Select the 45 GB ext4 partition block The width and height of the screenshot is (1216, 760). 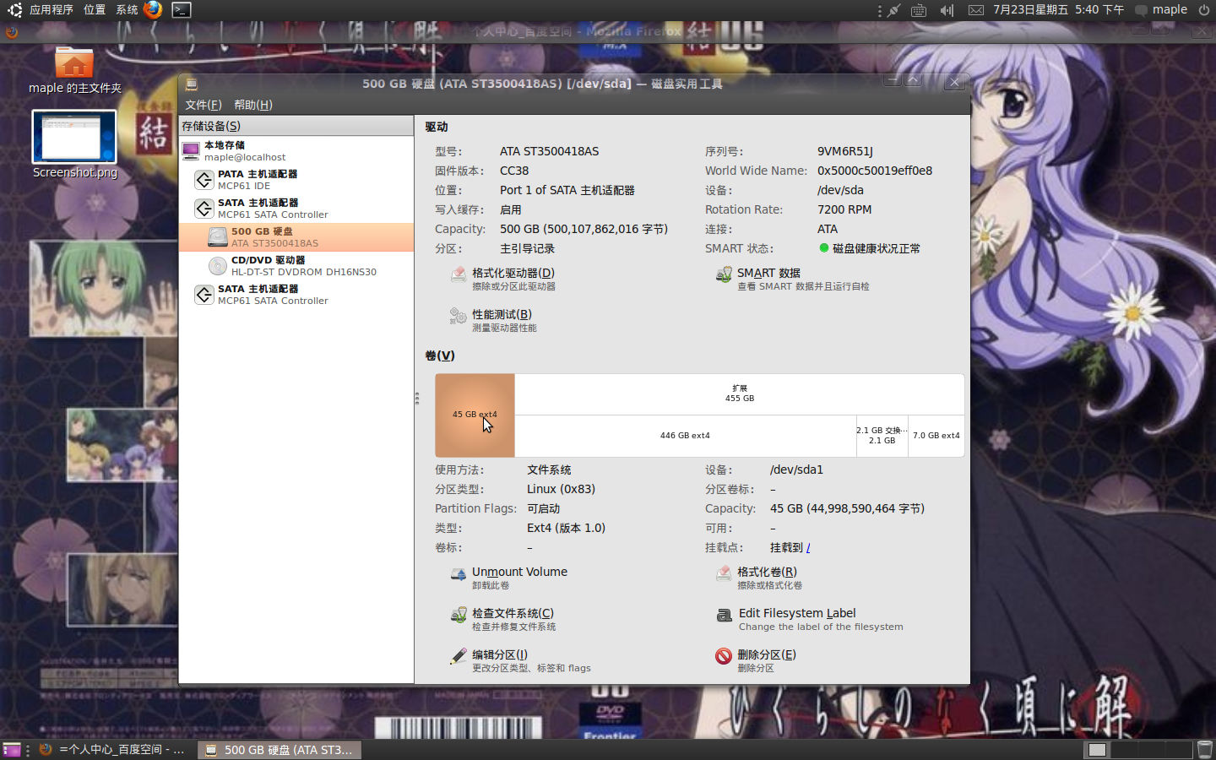[x=475, y=415]
